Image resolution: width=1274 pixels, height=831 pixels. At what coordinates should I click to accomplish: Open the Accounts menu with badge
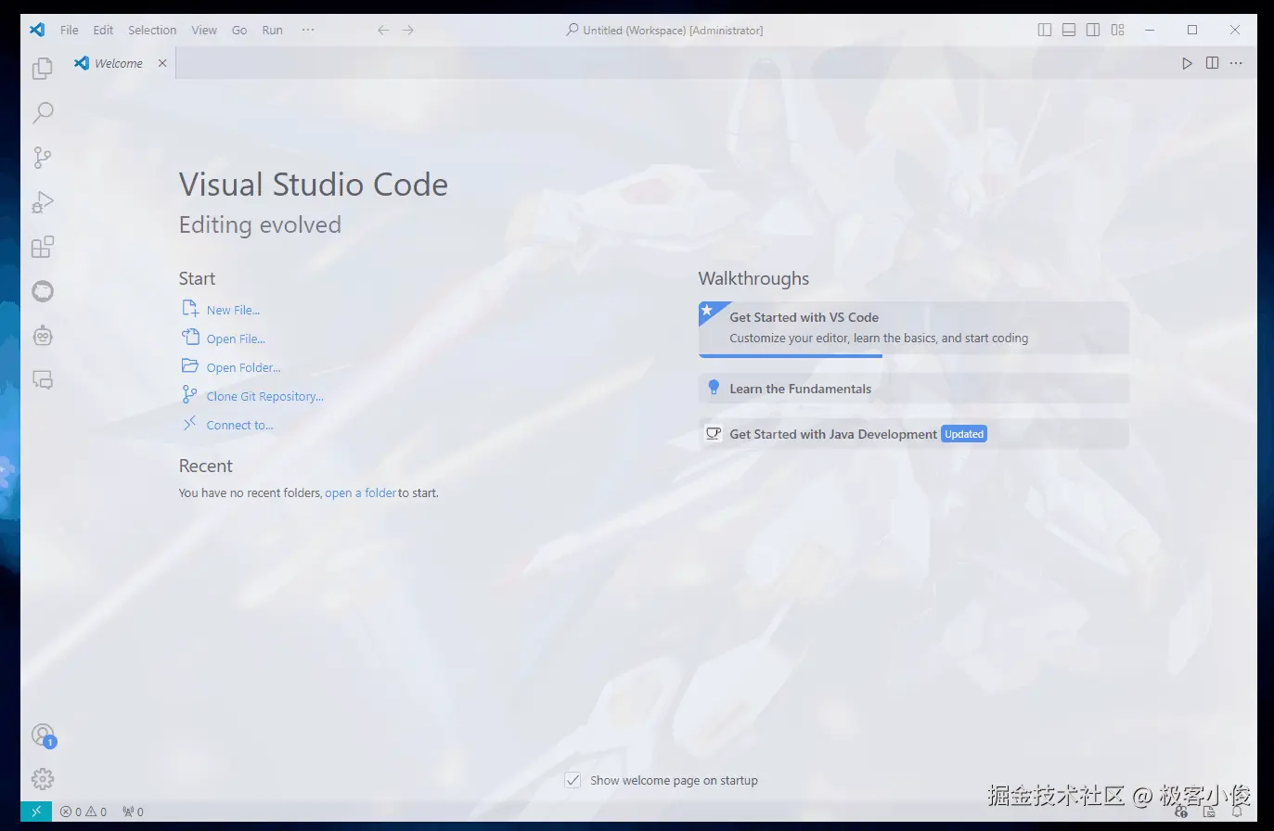click(43, 735)
